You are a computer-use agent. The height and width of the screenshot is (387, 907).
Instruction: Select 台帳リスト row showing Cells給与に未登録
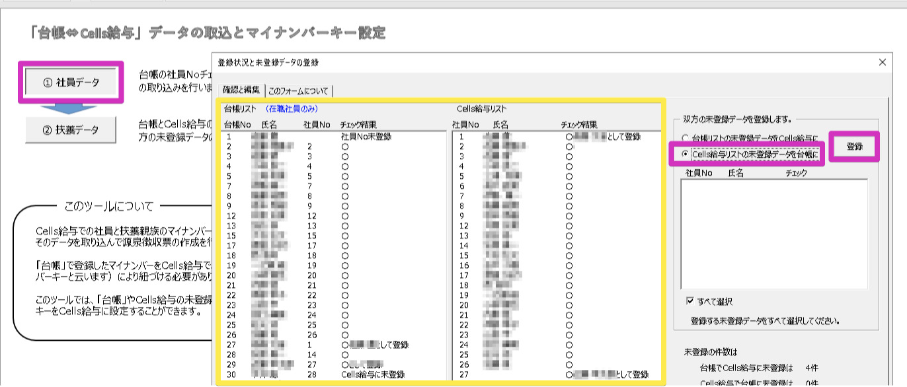click(x=335, y=374)
